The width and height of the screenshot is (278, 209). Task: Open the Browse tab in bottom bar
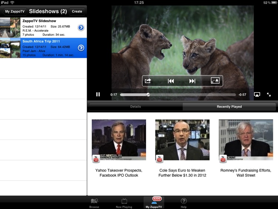pyautogui.click(x=94, y=203)
